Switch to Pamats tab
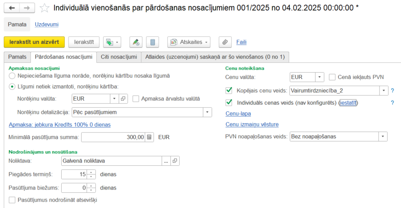This screenshot has height=208, width=401. tap(17, 57)
